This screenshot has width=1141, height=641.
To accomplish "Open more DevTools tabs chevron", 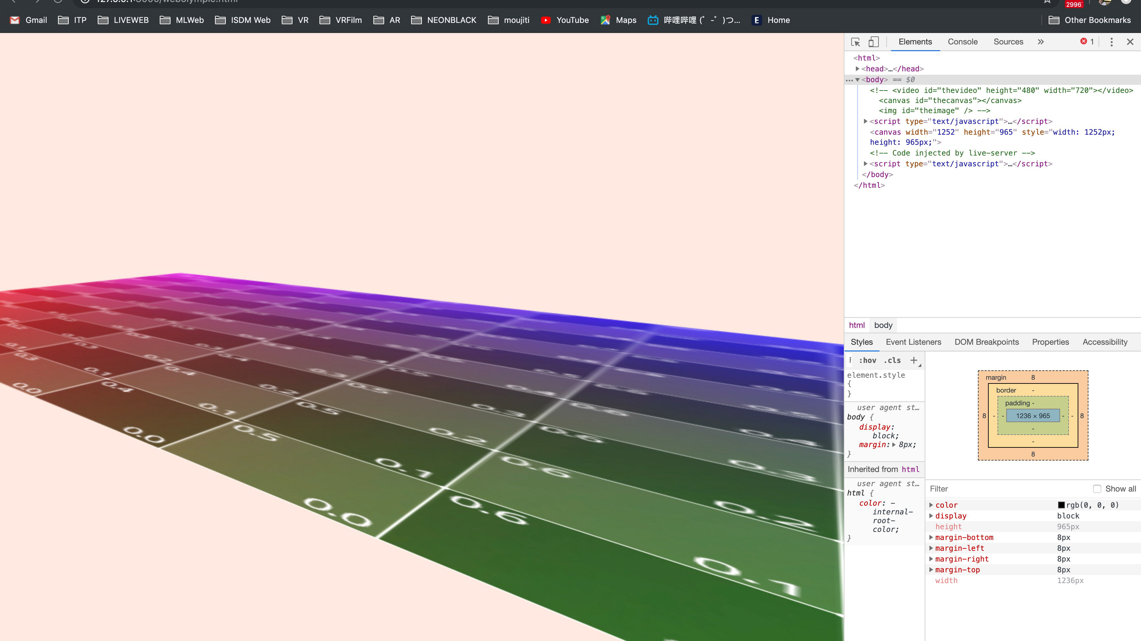I will pos(1041,42).
